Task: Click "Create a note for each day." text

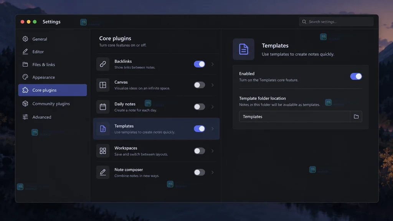Action: [x=135, y=110]
